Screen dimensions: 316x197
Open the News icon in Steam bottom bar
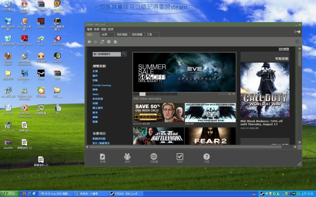coord(102,158)
